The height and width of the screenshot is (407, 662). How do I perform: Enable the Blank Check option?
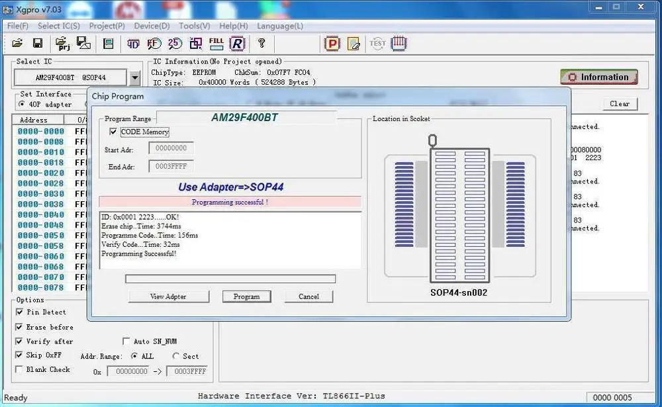[x=19, y=369]
